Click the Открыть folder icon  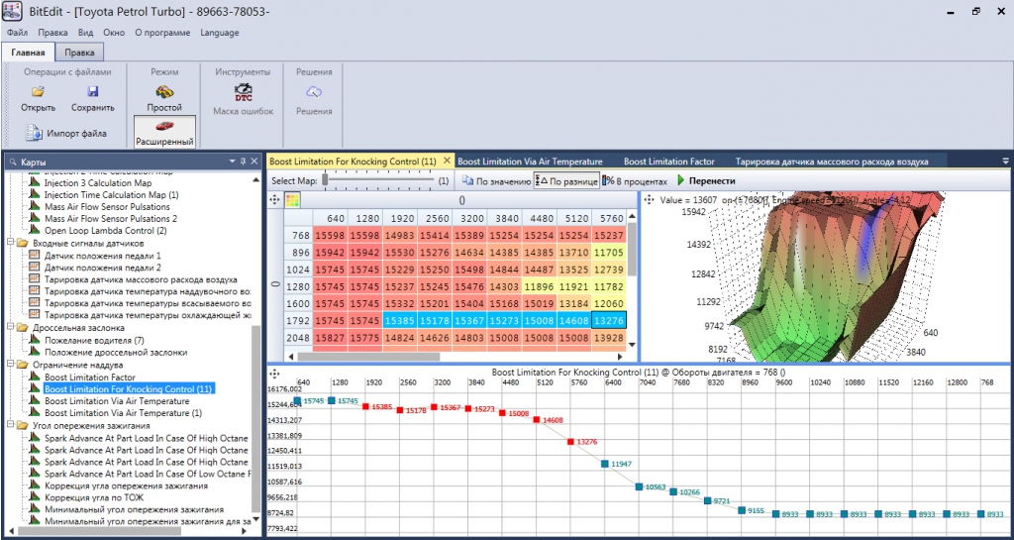(x=38, y=92)
